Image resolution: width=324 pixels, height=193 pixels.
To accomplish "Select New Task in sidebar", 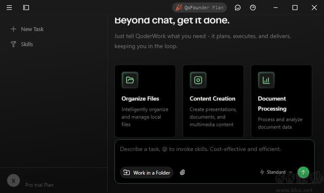I will 27,29.
